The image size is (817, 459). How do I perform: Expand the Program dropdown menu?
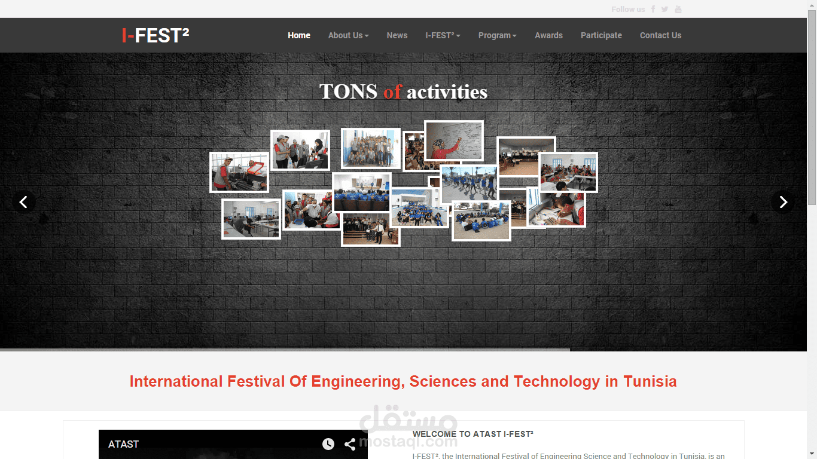pos(497,35)
